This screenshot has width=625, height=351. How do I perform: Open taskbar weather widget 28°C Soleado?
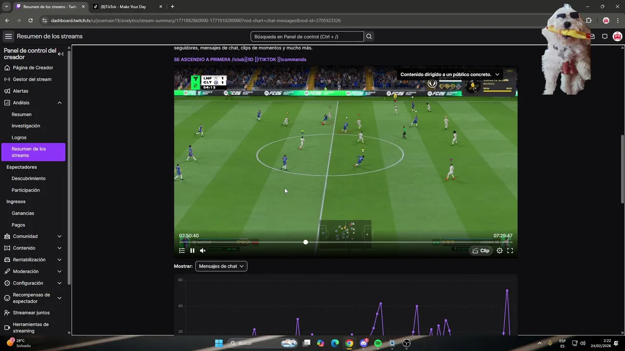point(20,343)
